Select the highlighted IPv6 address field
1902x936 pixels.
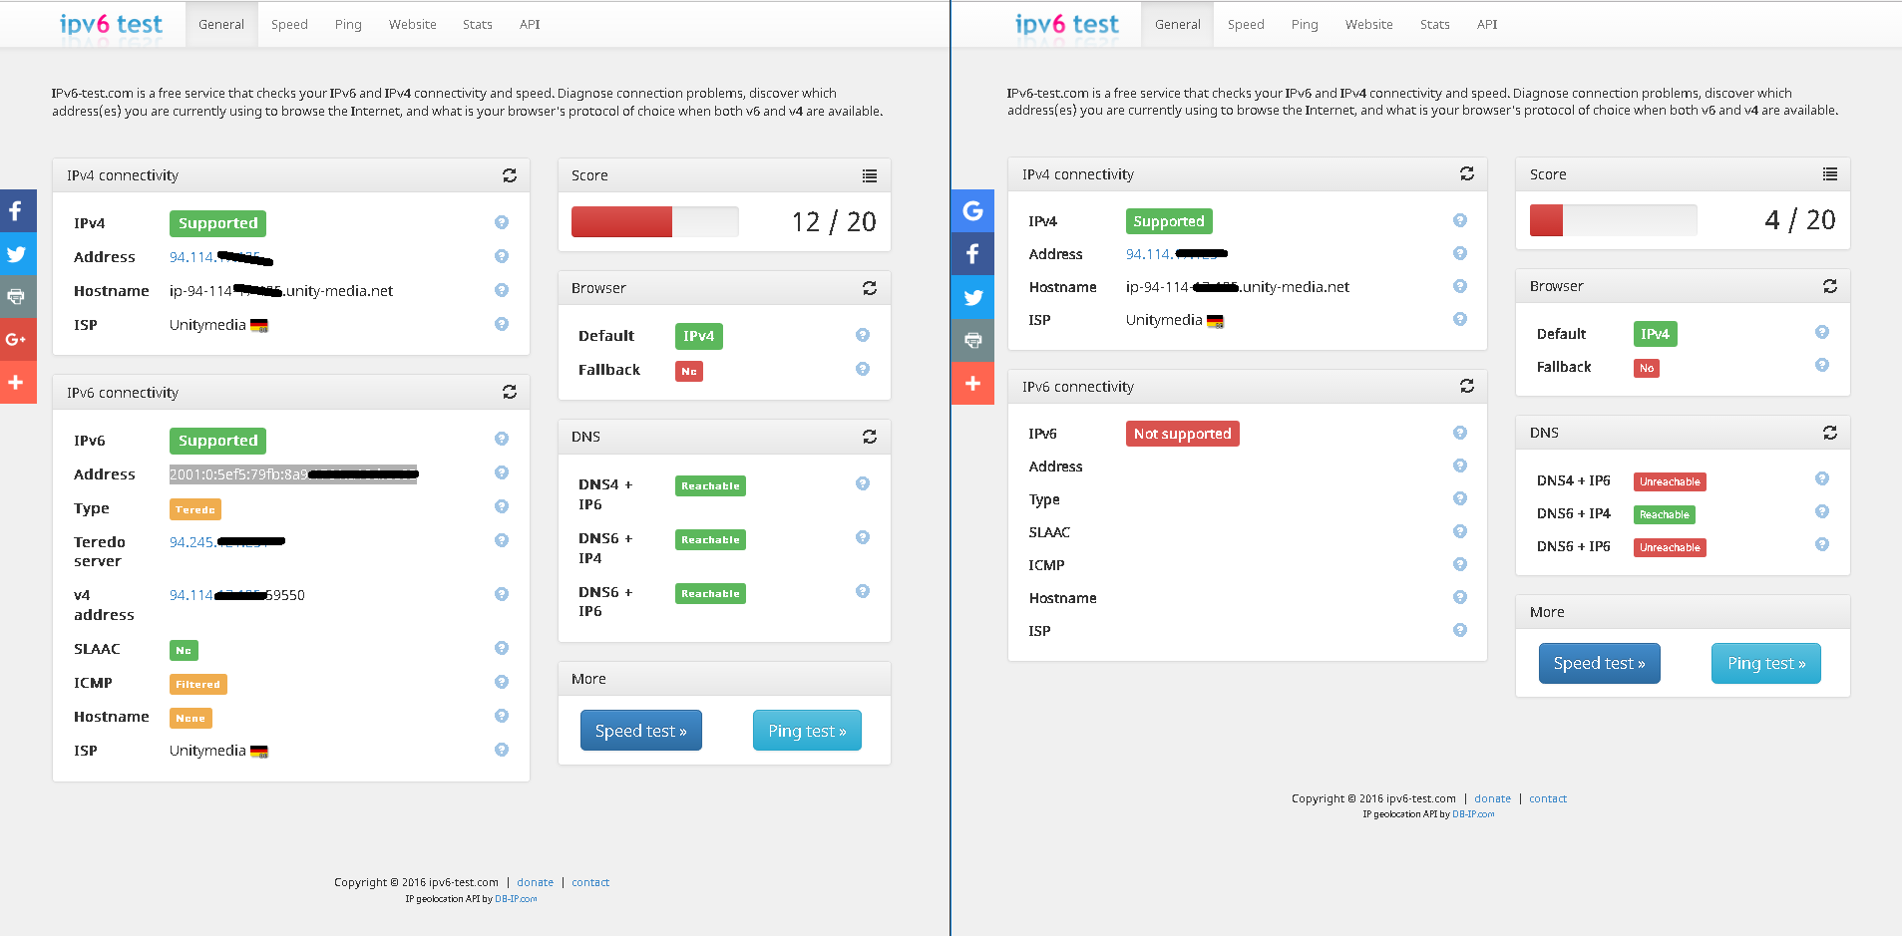pyautogui.click(x=292, y=474)
